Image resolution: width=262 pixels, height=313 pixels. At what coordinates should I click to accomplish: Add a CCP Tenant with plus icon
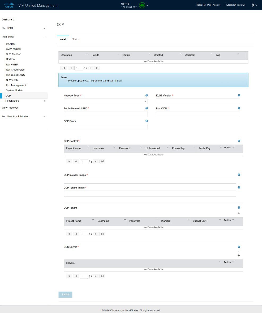pyautogui.click(x=239, y=213)
